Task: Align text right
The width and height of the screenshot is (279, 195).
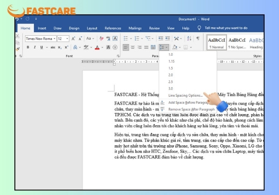Action: pos(139,47)
